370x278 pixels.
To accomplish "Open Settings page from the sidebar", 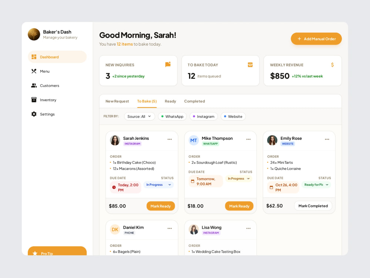I will tap(57, 114).
